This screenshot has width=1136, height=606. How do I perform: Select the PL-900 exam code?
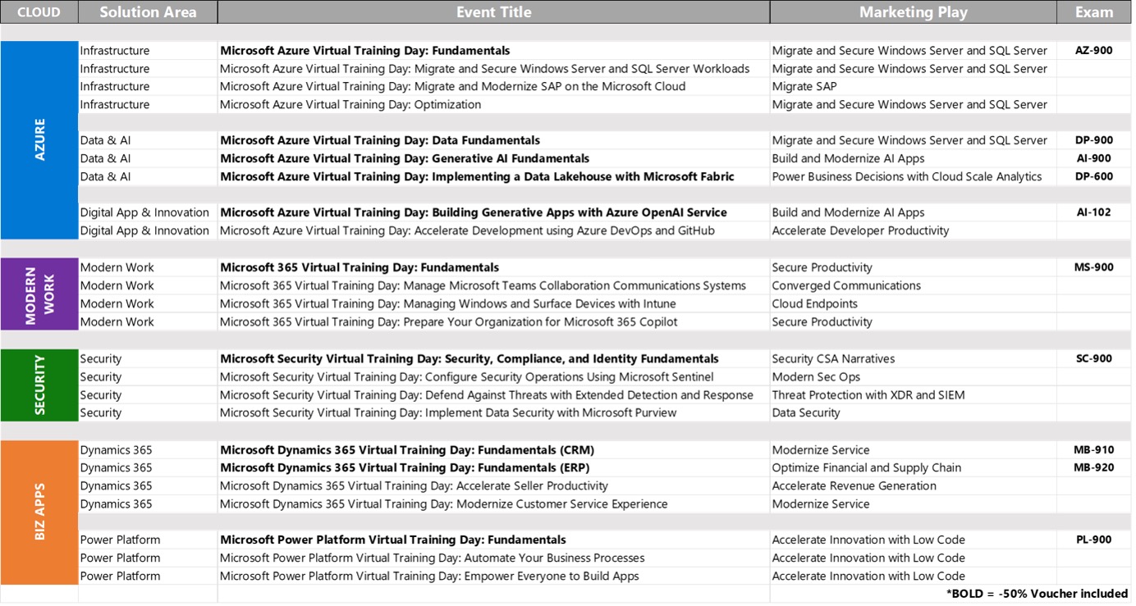[1094, 539]
